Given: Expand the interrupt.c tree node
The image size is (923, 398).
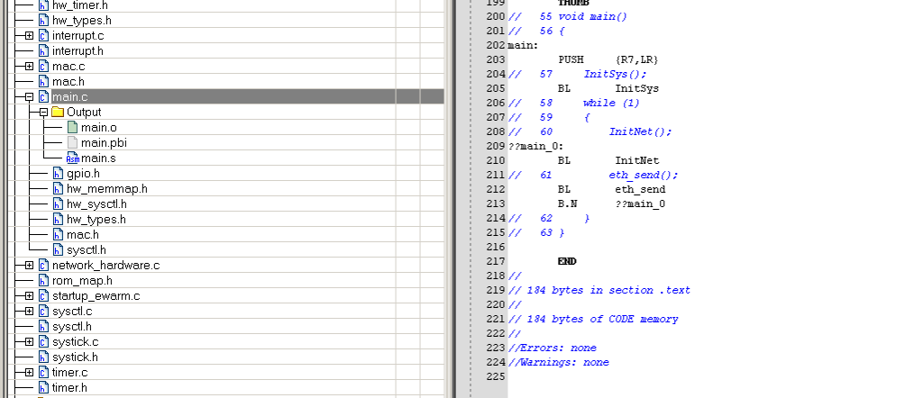Looking at the screenshot, I should [x=29, y=35].
